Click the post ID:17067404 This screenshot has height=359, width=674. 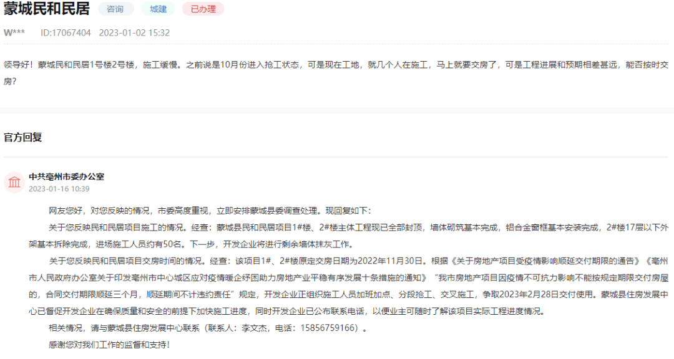pos(66,32)
